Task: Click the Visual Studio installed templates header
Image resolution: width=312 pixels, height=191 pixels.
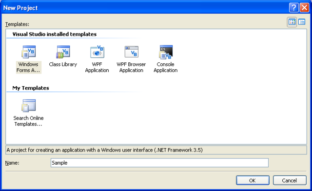Action: coord(55,34)
